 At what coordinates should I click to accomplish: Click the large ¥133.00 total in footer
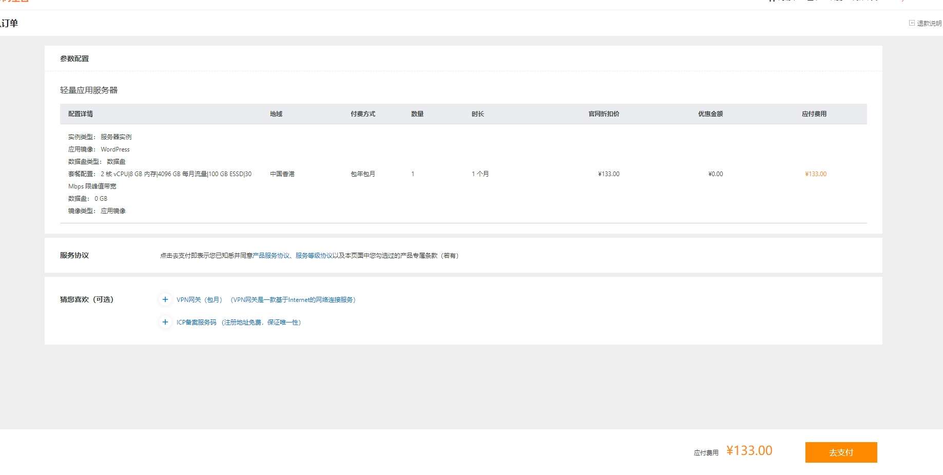(x=749, y=451)
